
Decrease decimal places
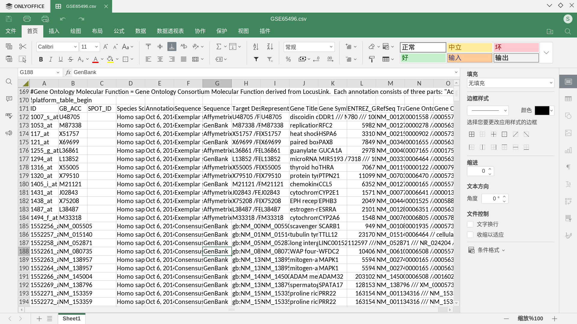(316, 59)
